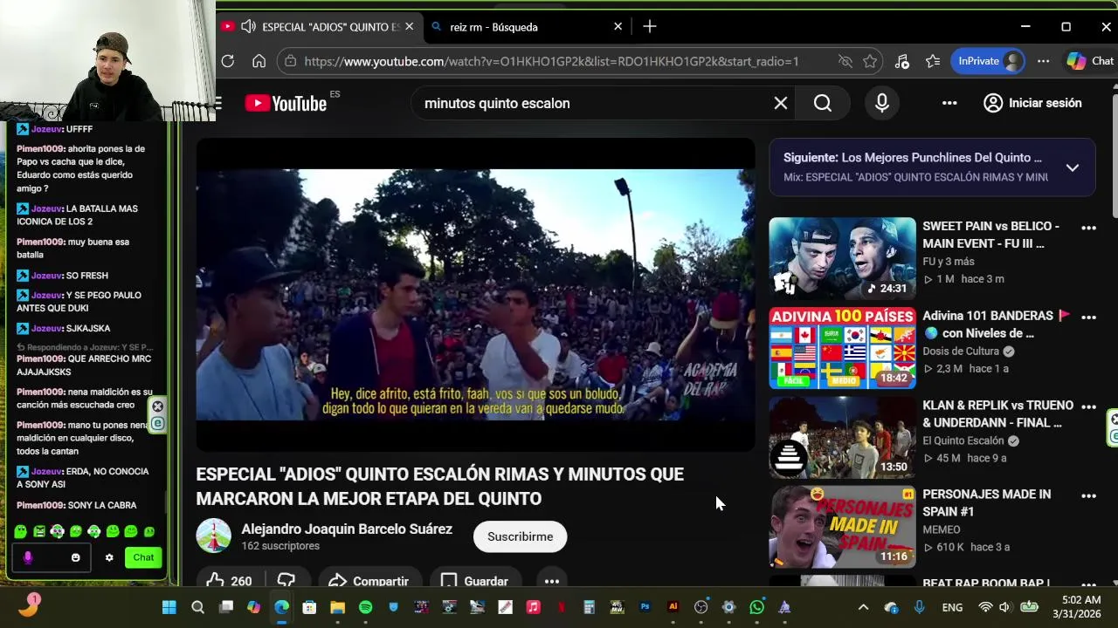This screenshot has height=628, width=1118.
Task: Open the browser Favorites list icon
Action: (x=933, y=61)
